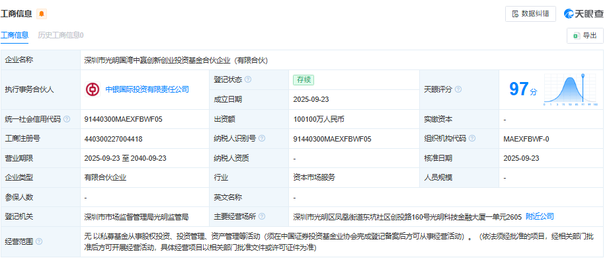Screen dimensions: 611x258
Task: Click the orange bell notification icon
Action: (41, 14)
